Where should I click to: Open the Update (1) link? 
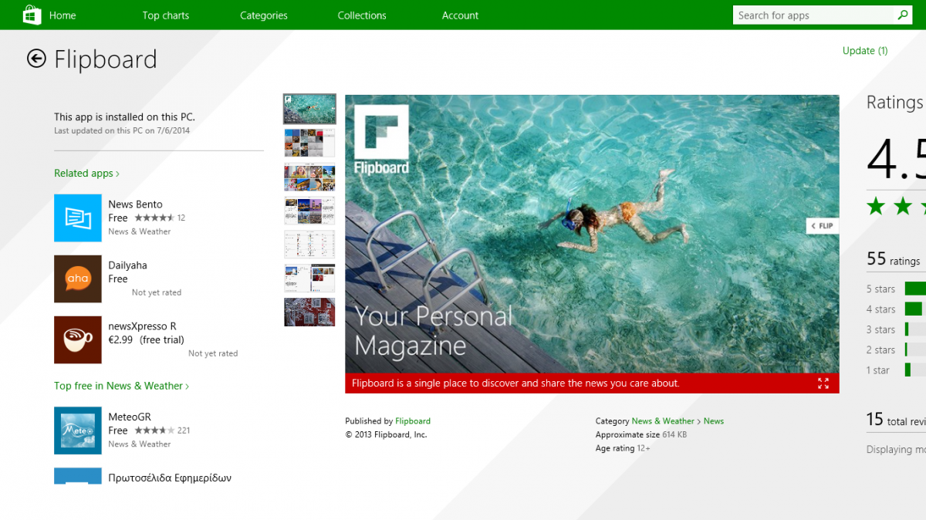tap(865, 51)
